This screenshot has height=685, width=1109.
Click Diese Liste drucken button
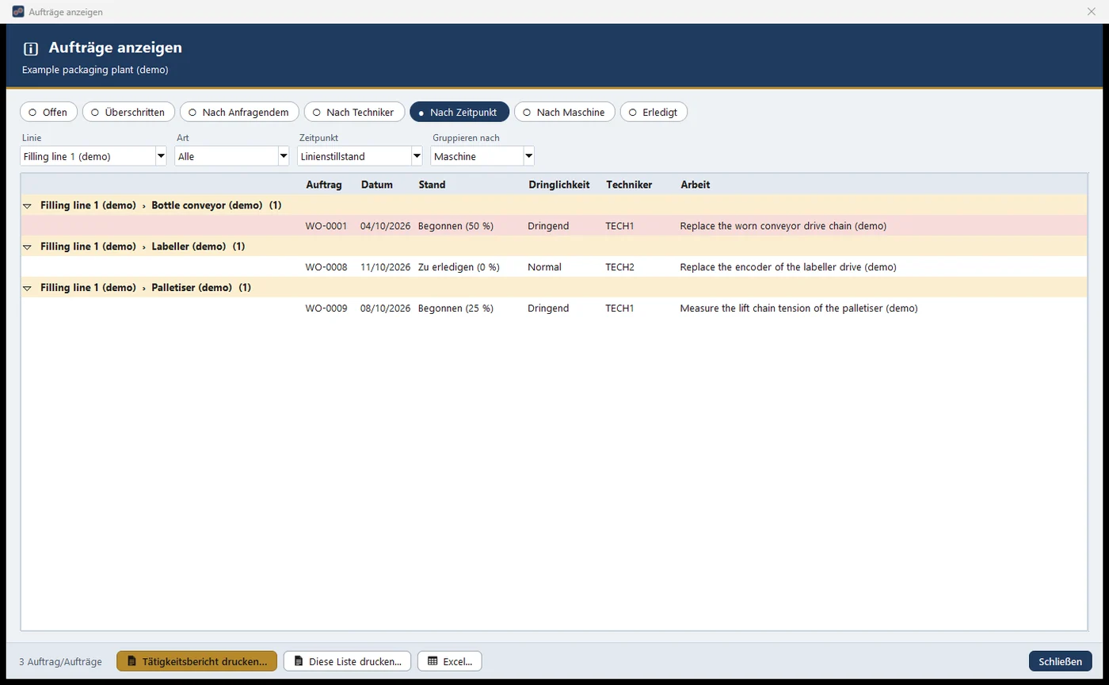(x=347, y=661)
